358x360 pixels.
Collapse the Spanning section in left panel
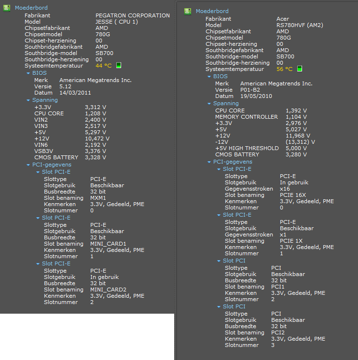click(x=28, y=100)
